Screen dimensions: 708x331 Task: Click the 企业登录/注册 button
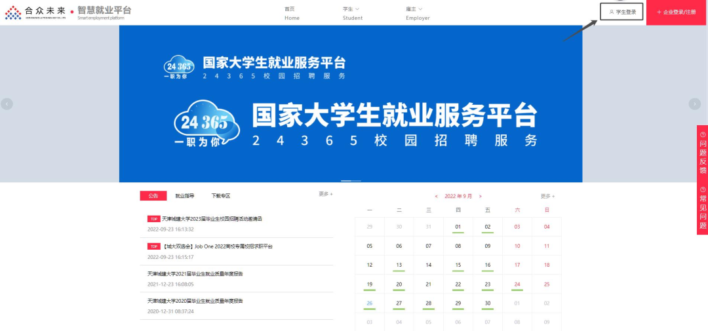point(677,12)
